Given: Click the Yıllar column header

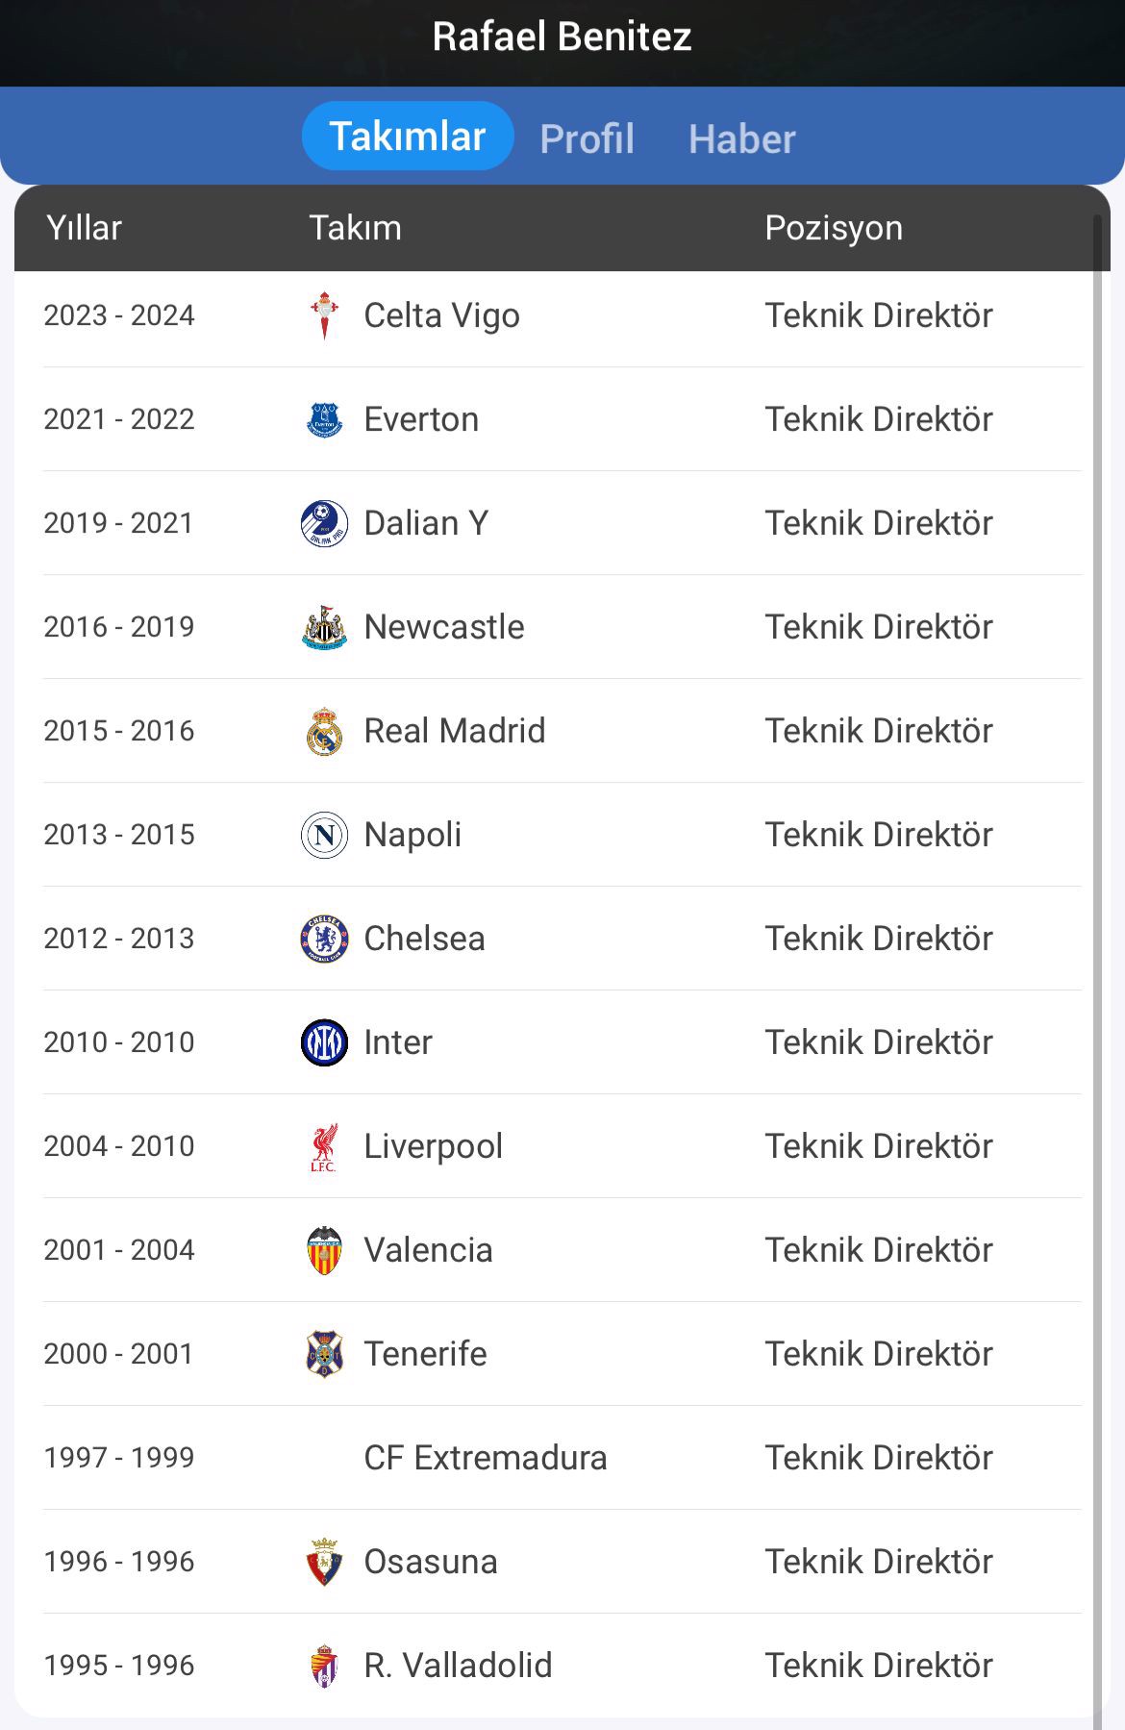Looking at the screenshot, I should point(85,228).
